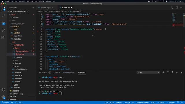
Task: Change encoding via UTF-8
Action: pos(128,103)
